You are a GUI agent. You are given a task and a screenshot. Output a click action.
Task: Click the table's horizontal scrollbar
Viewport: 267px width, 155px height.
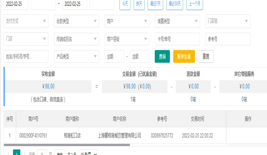pyautogui.click(x=67, y=145)
